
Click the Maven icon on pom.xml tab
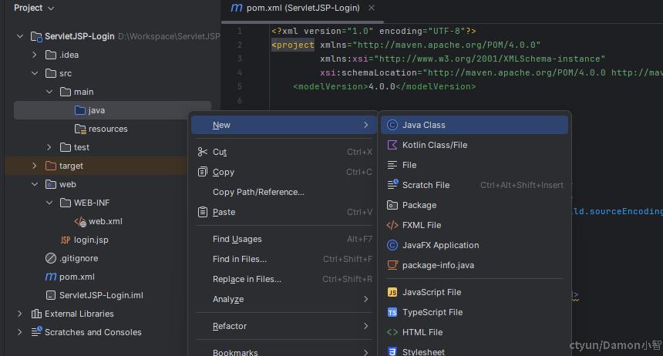click(x=237, y=8)
